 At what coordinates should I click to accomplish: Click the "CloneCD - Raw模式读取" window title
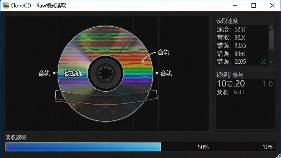coord(38,5)
